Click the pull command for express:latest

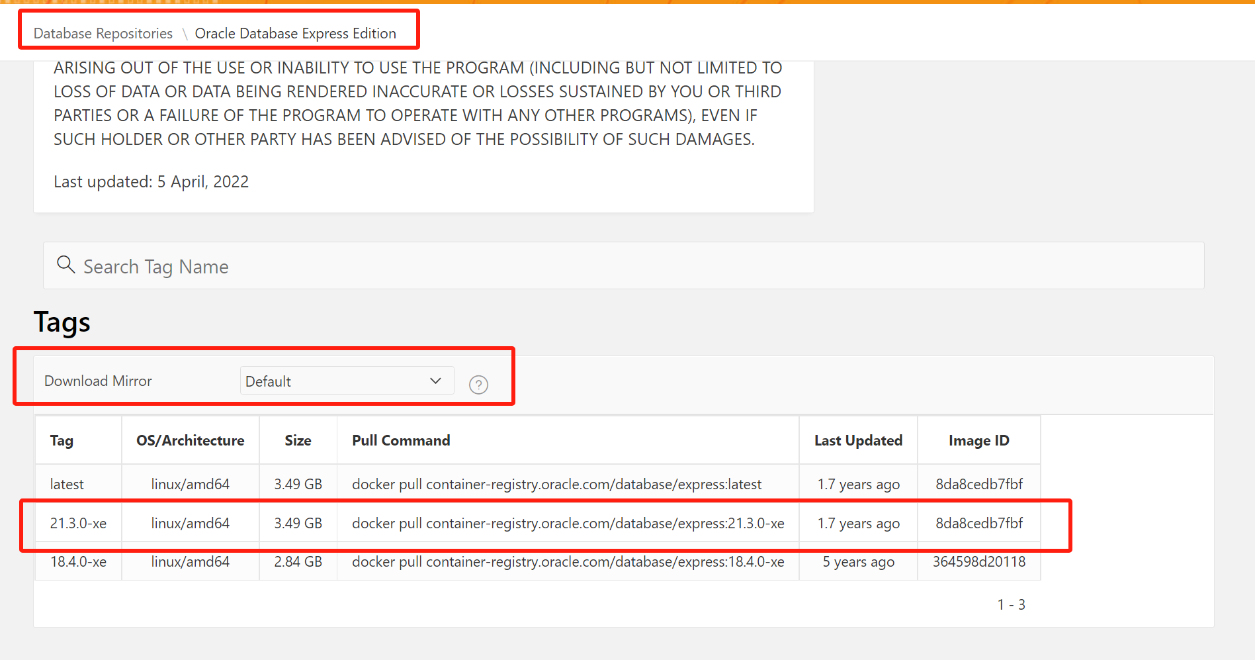[556, 485]
